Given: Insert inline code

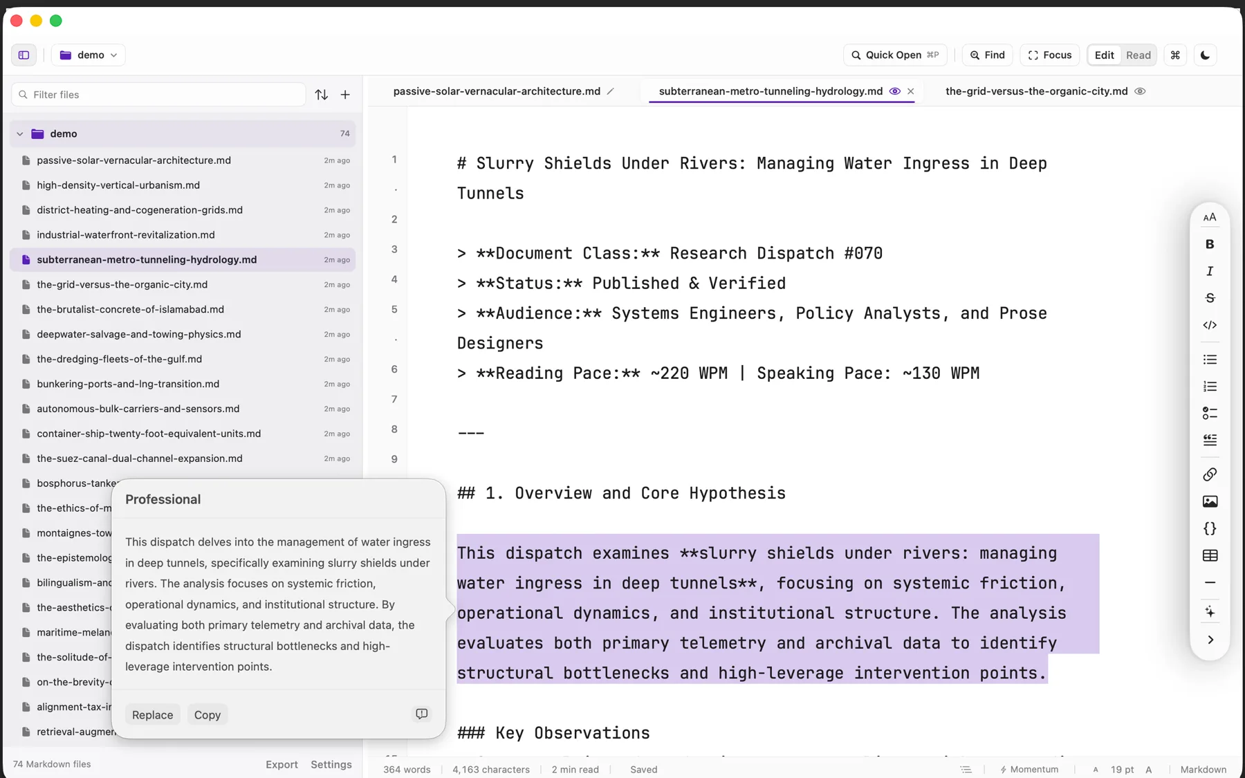Looking at the screenshot, I should (x=1210, y=325).
